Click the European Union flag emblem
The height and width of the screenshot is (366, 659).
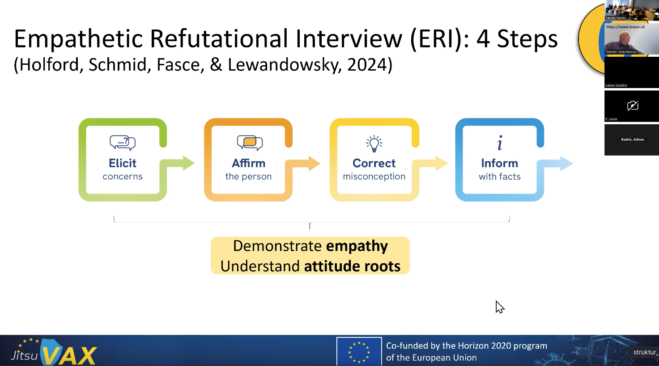coord(359,352)
